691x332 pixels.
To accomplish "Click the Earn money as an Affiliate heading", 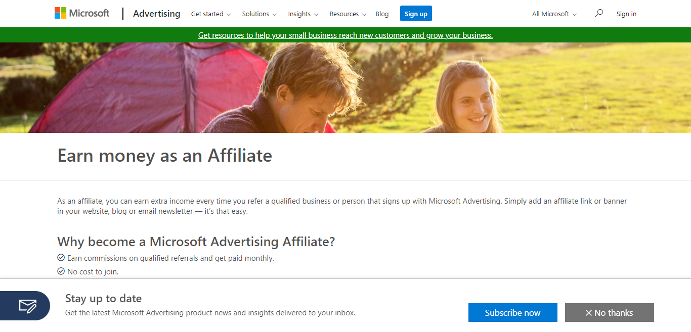I will coord(164,156).
